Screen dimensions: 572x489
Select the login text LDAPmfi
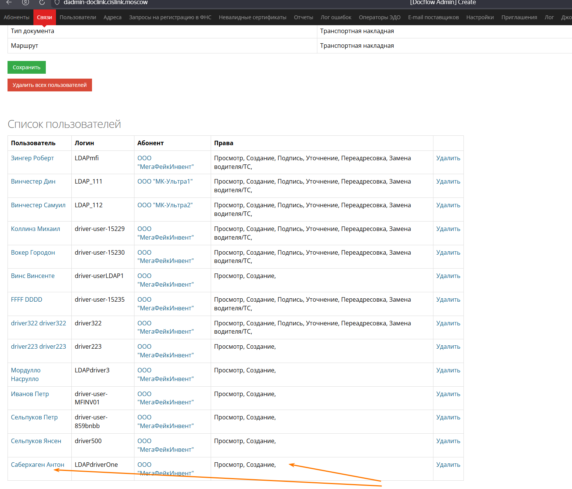tap(87, 158)
